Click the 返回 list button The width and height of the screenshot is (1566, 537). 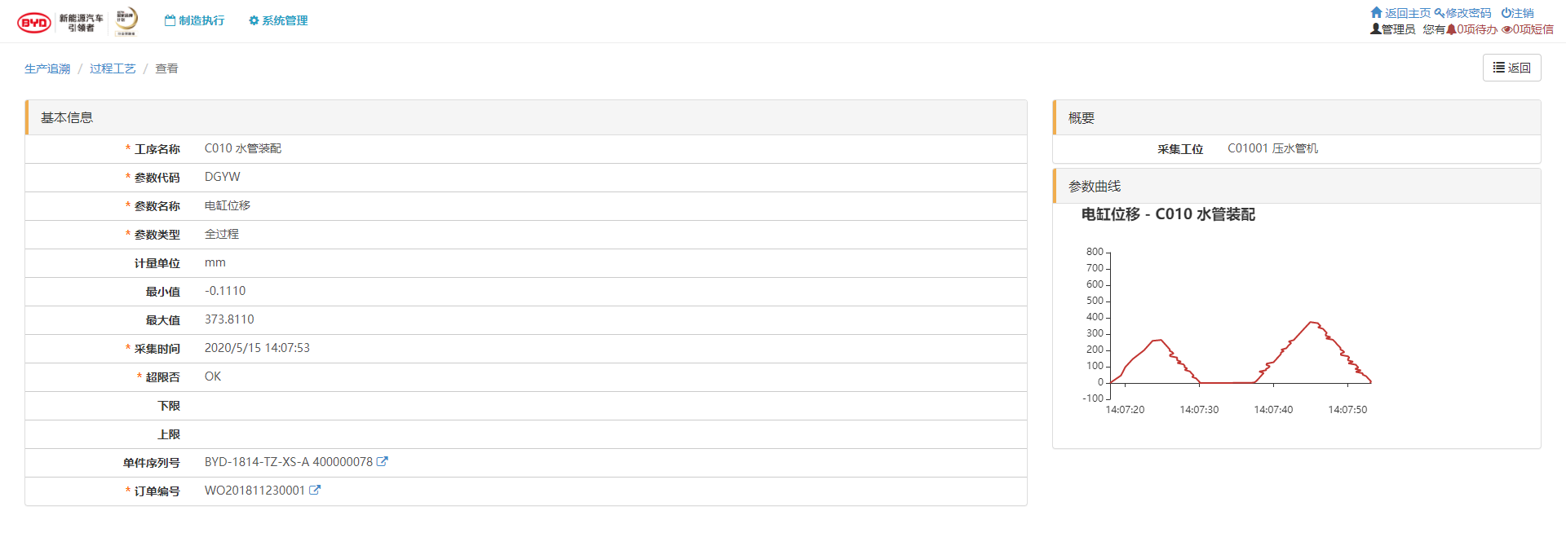[1511, 68]
